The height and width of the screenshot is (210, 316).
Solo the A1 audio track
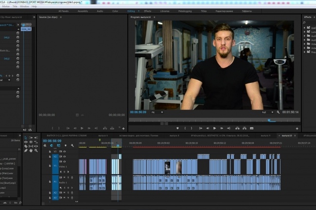pos(68,178)
